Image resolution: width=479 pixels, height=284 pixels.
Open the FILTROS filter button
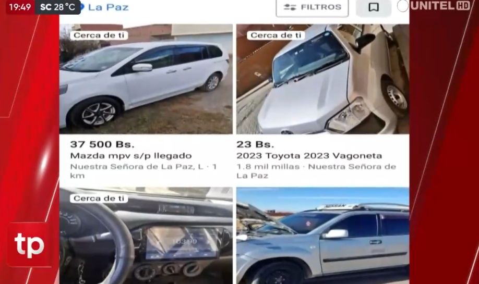(x=312, y=7)
